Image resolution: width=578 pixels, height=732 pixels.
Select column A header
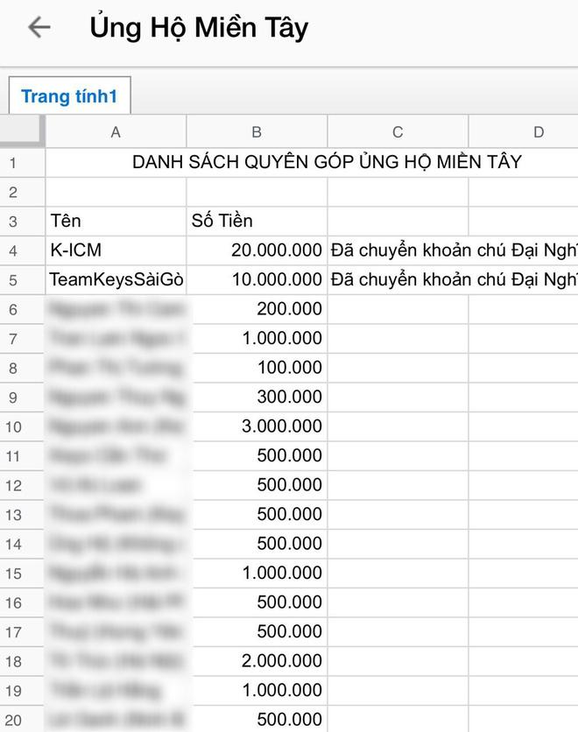click(x=116, y=132)
